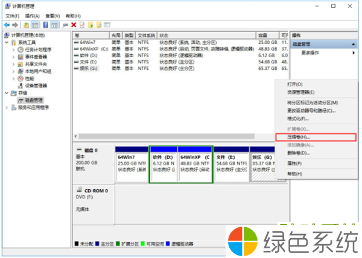Open the 帮助(H) menu in menu bar
Image resolution: width=362 pixels, height=258 pixels.
tap(73, 16)
